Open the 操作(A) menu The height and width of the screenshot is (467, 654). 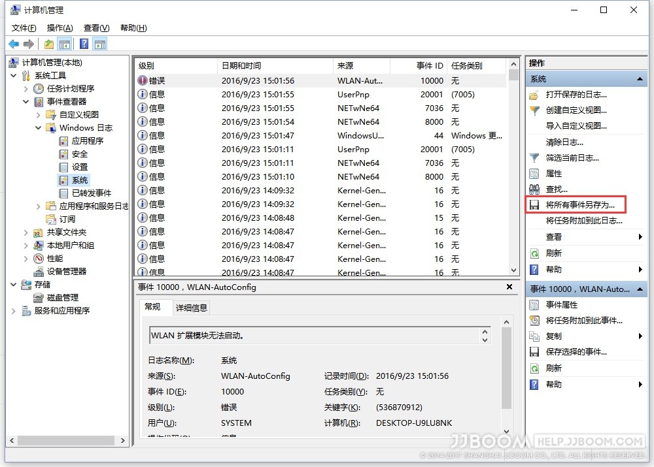pyautogui.click(x=60, y=27)
